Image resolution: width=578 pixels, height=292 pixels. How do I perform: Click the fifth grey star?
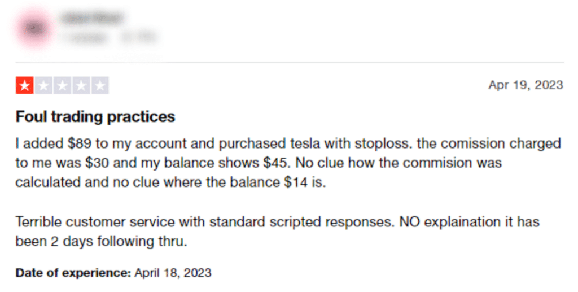coord(100,85)
